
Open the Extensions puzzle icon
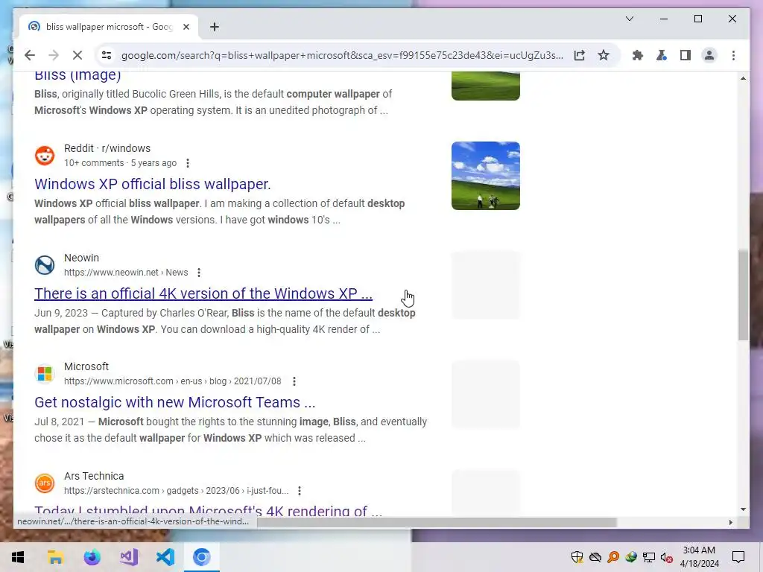tap(638, 55)
